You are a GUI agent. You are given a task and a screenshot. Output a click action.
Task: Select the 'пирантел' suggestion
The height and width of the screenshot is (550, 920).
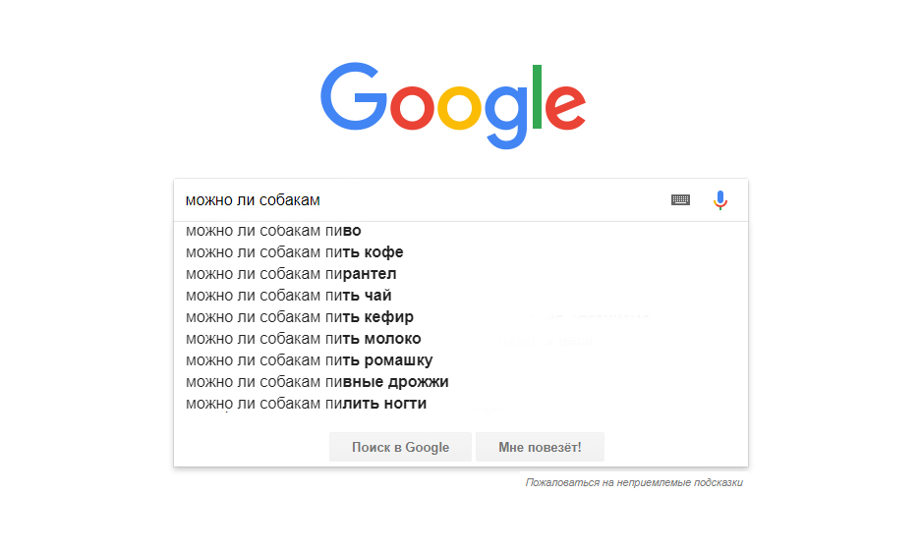click(291, 274)
